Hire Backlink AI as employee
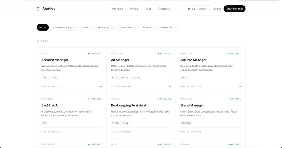 pos(51,132)
